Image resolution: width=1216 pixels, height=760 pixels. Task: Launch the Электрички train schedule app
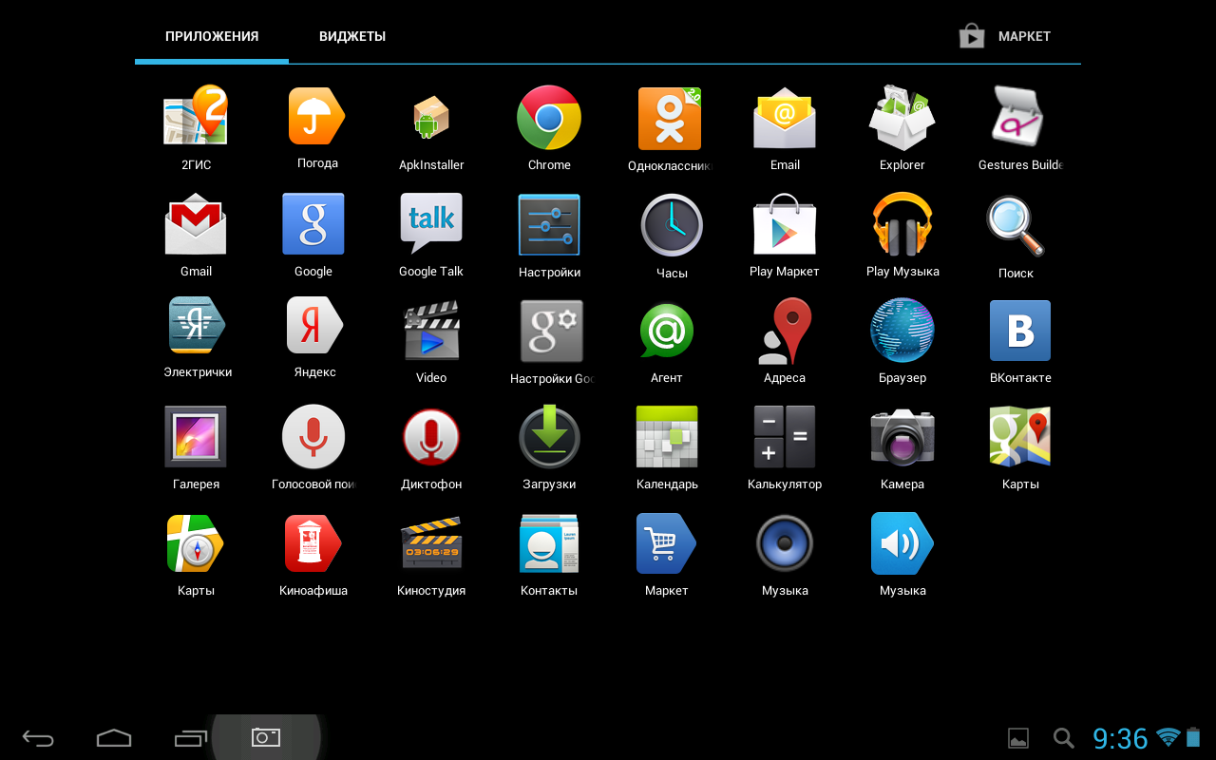point(197,325)
